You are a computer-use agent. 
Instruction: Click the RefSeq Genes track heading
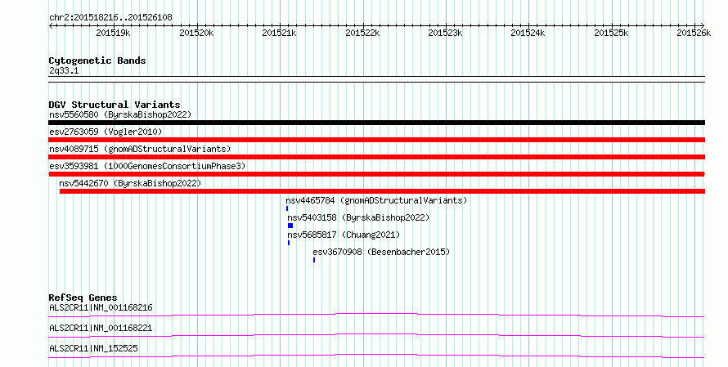[x=83, y=298]
